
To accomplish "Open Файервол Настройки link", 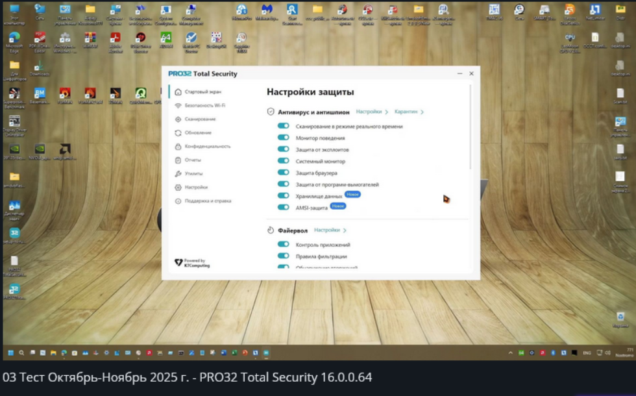I will pyautogui.click(x=327, y=230).
